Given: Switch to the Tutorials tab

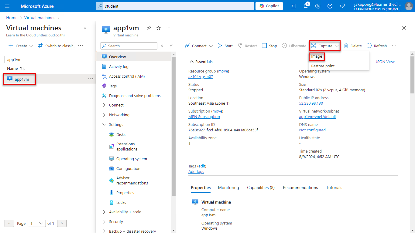Looking at the screenshot, I should point(334,187).
